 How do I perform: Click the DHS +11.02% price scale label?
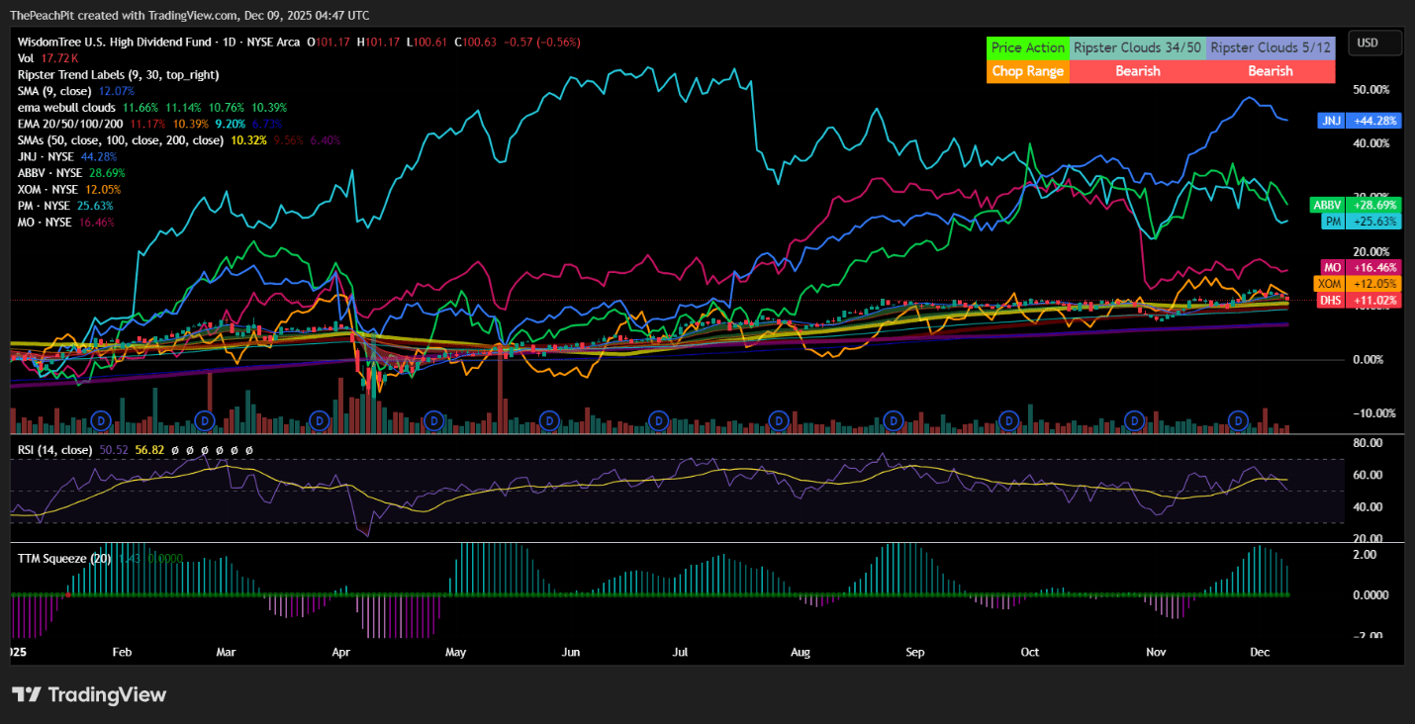click(x=1358, y=300)
